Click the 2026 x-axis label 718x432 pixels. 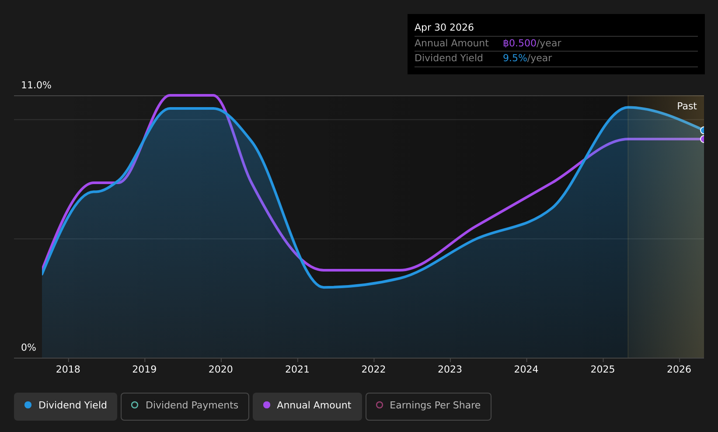(679, 369)
